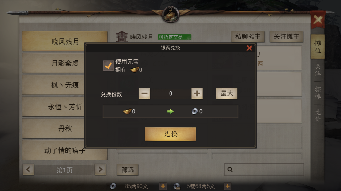Switch to the 关注 side tab
Screen dimensions: 341x191
coord(318,70)
